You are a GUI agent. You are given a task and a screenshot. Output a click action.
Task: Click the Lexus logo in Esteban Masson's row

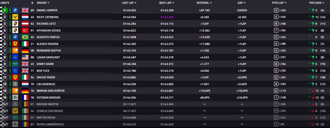tap(15, 97)
